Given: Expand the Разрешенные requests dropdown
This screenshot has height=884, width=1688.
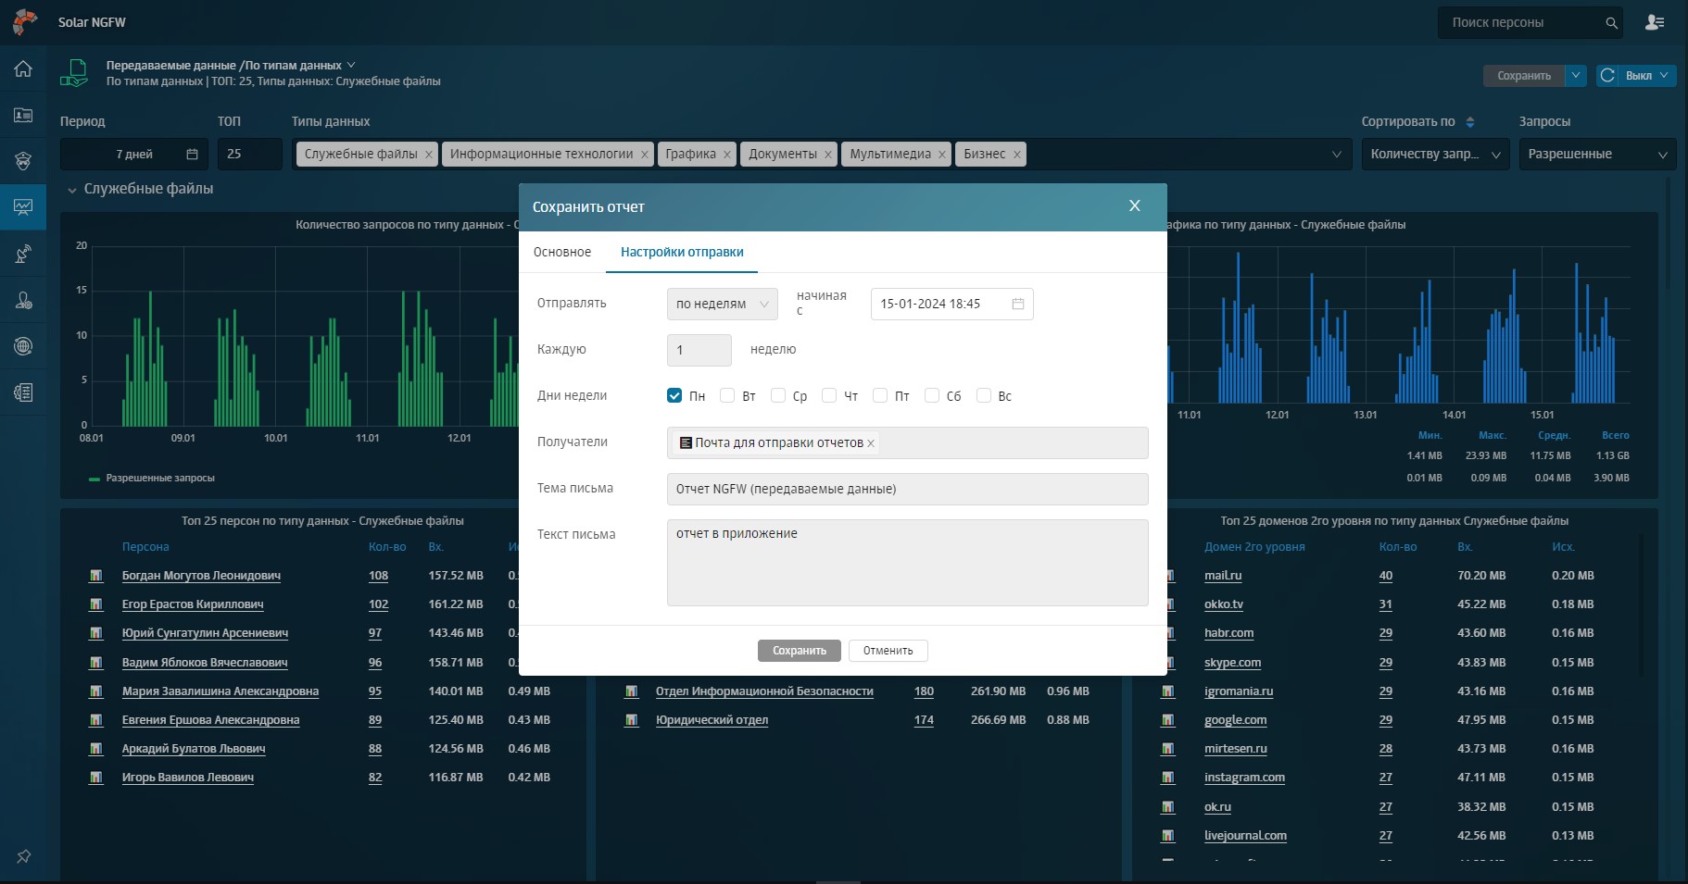Looking at the screenshot, I should click(1596, 155).
